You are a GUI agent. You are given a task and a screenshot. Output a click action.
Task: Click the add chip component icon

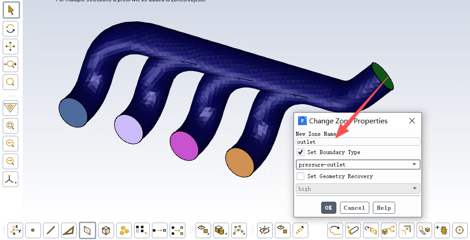pyautogui.click(x=442, y=230)
